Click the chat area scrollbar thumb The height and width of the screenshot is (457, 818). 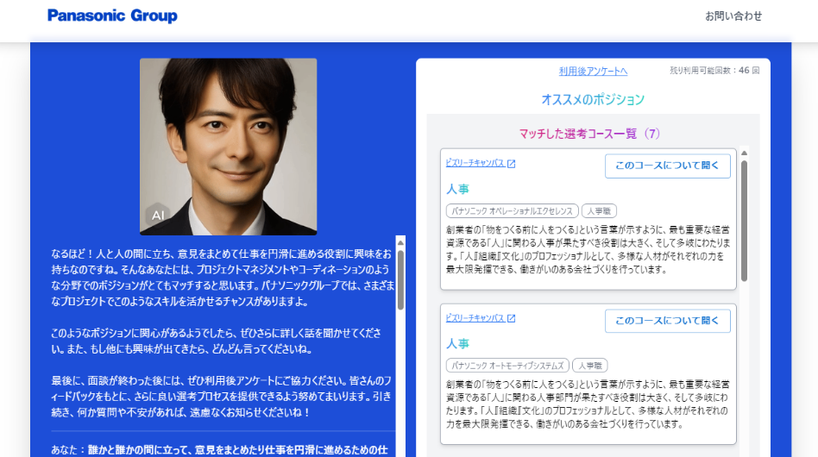pyautogui.click(x=400, y=279)
